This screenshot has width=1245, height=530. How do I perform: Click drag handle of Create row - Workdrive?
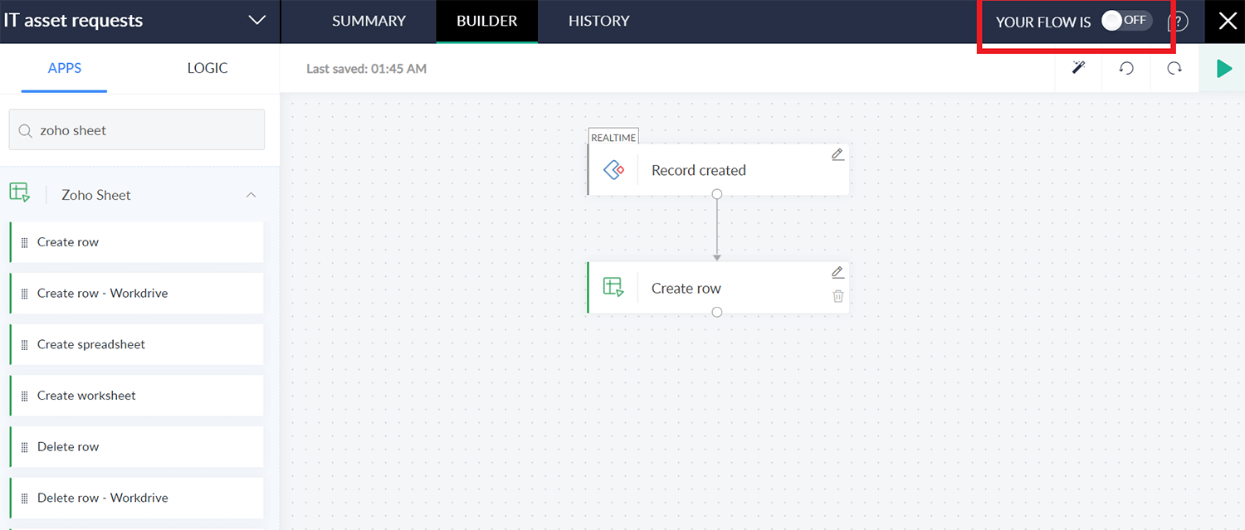(x=24, y=294)
